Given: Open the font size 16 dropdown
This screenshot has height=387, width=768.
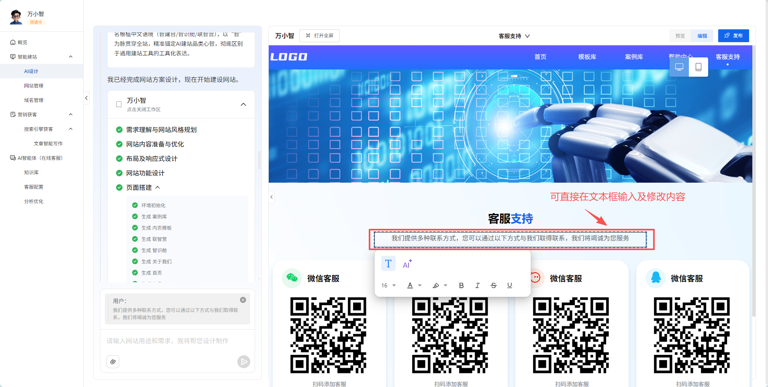Looking at the screenshot, I should pyautogui.click(x=388, y=285).
